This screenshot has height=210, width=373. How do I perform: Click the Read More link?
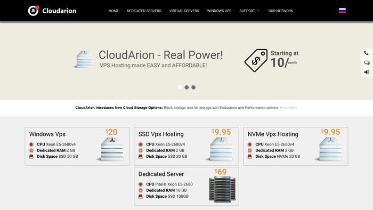(289, 108)
